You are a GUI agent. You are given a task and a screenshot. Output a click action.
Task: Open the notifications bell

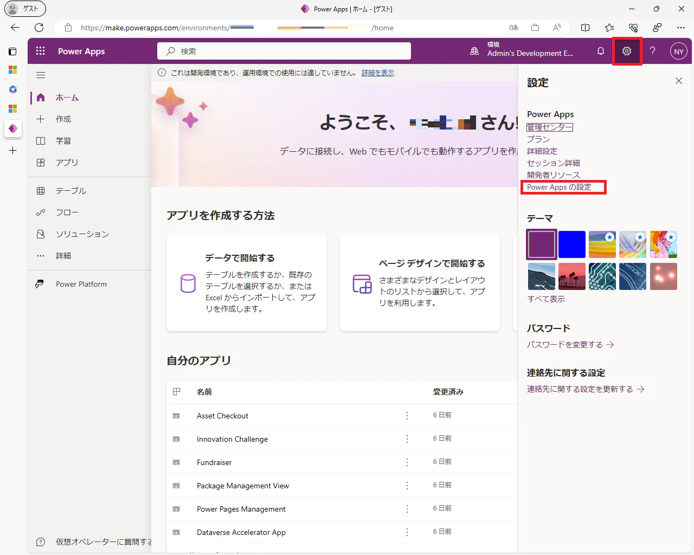click(x=601, y=51)
